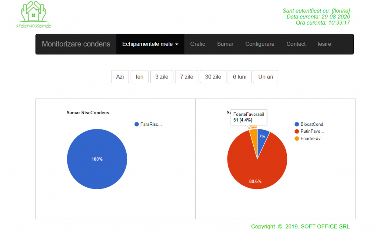
Task: Select the Un an period button
Action: tap(265, 77)
